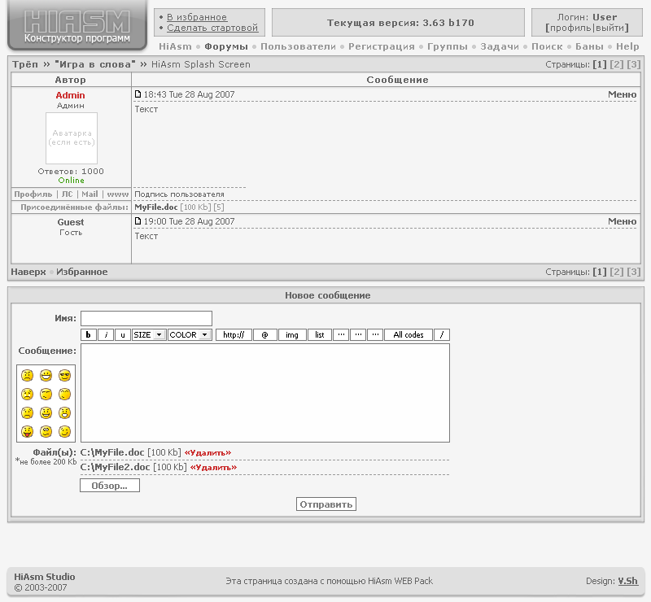Click the '@' email insert button
651x602 pixels.
264,334
